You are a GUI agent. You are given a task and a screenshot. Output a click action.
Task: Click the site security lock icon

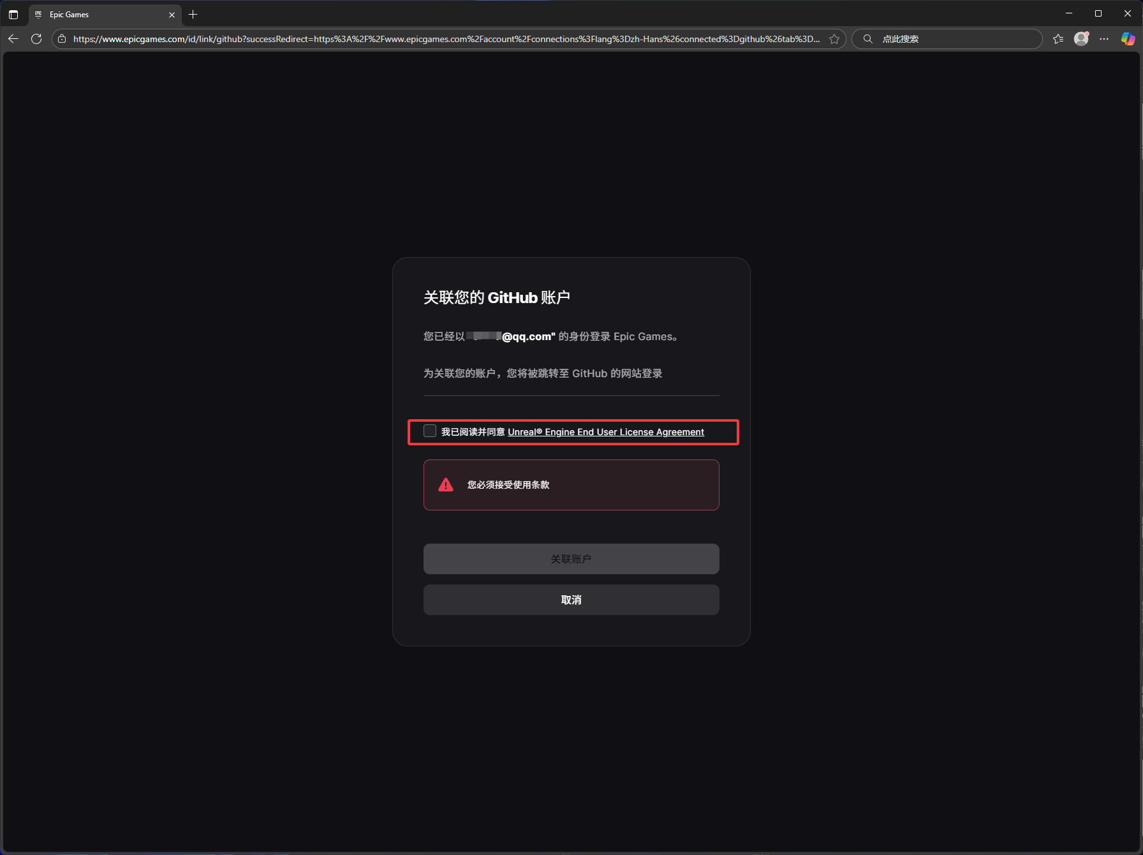point(61,39)
